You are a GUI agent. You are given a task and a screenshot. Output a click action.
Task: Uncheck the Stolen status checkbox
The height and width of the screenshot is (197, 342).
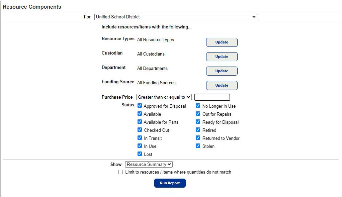[x=198, y=146]
